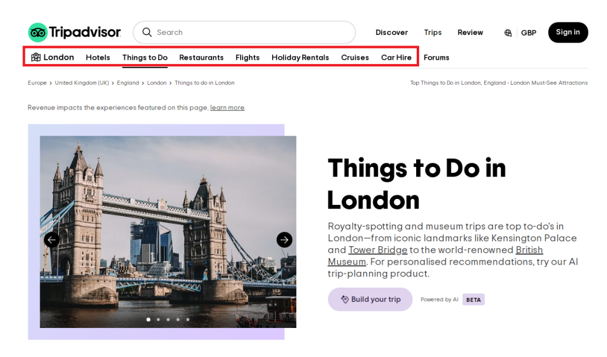Go to England breadcrumb
607x357 pixels.
pyautogui.click(x=128, y=83)
